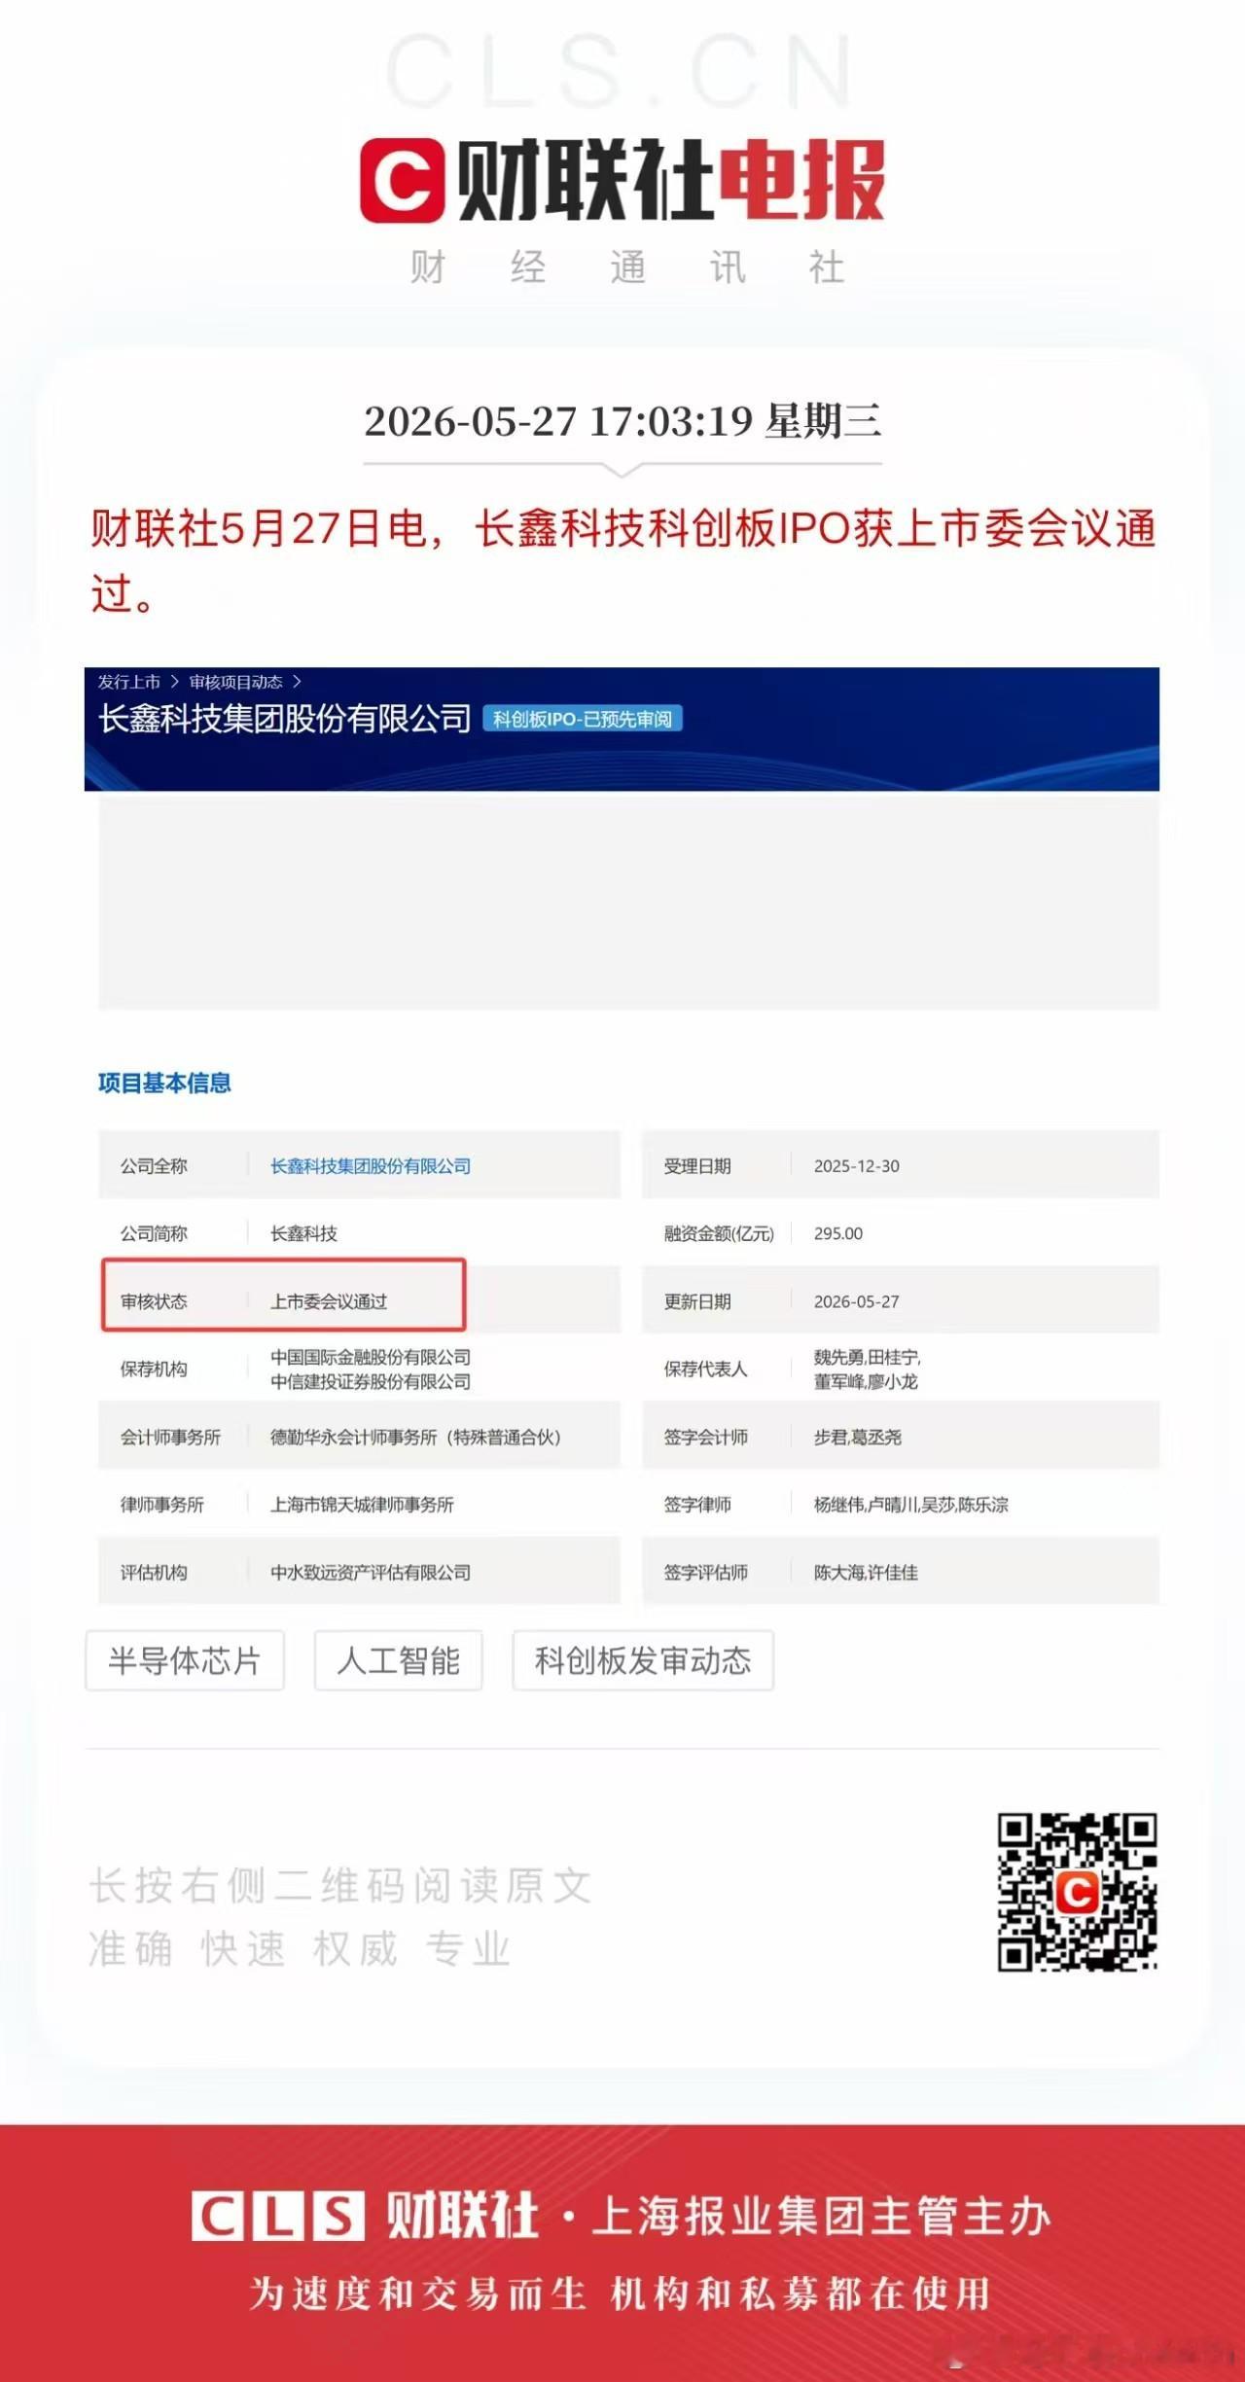Click the 长按右侧二维码阅读原文 caption
This screenshot has height=2382, width=1245.
tap(340, 1886)
